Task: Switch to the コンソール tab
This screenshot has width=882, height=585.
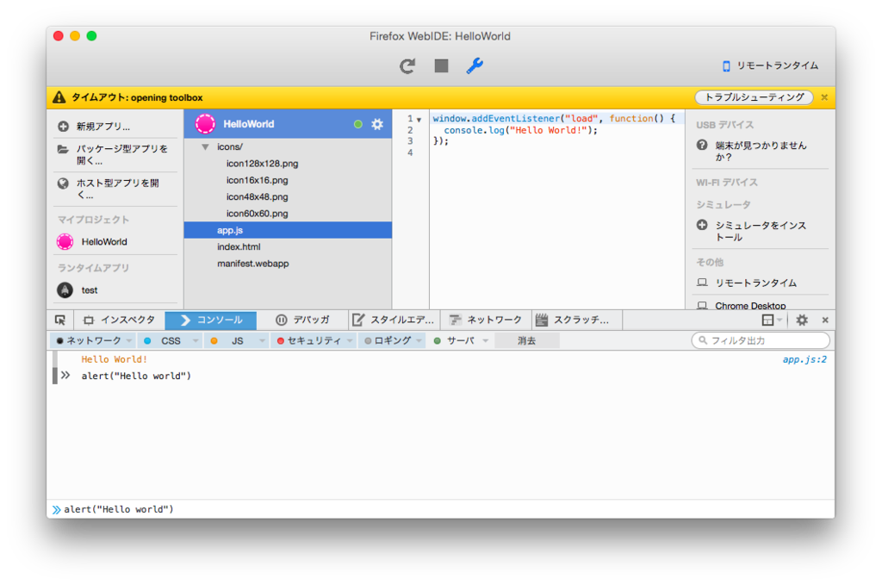Action: point(211,320)
